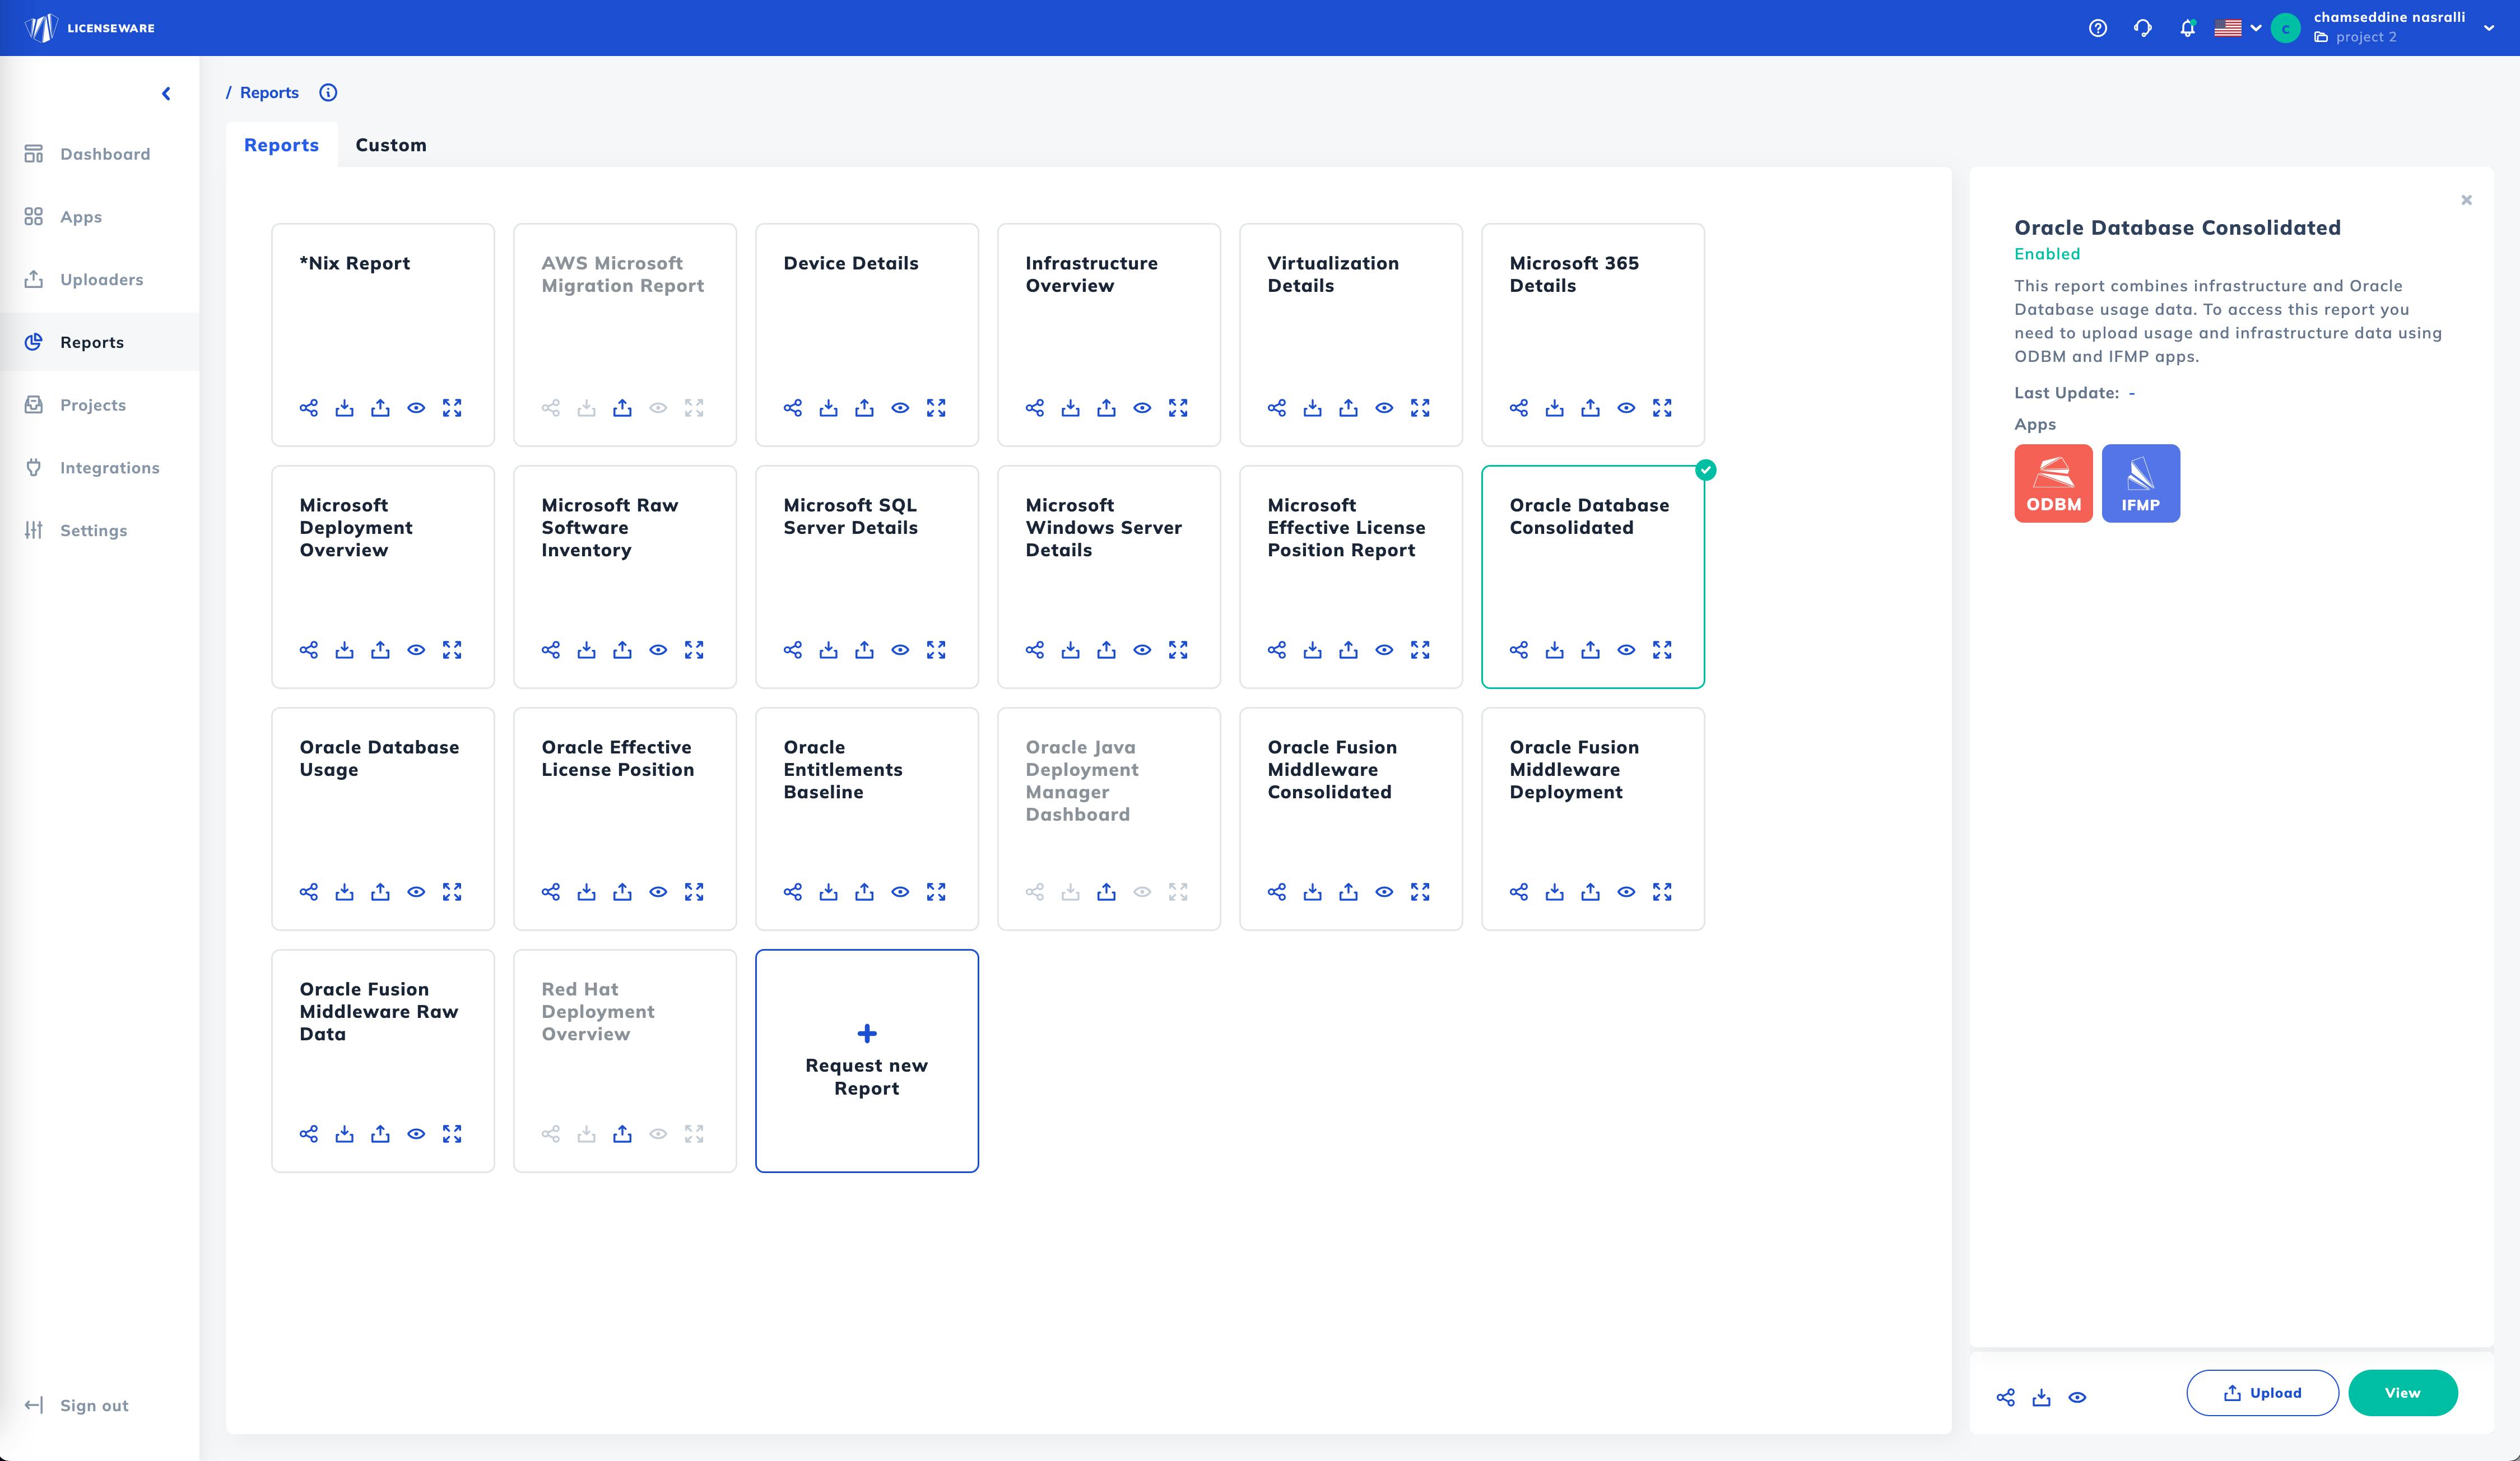The width and height of the screenshot is (2520, 1461).
Task: Open support headset icon in header
Action: click(2143, 28)
